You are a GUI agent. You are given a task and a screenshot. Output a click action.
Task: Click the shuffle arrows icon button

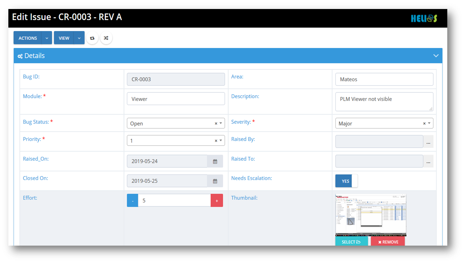click(x=106, y=38)
